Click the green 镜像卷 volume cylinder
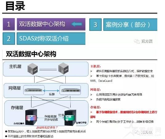 (x=69, y=118)
